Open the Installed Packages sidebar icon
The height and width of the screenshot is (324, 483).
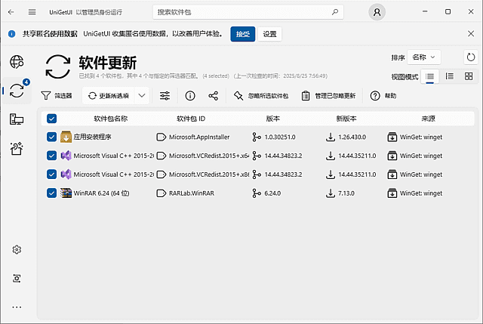pyautogui.click(x=17, y=119)
